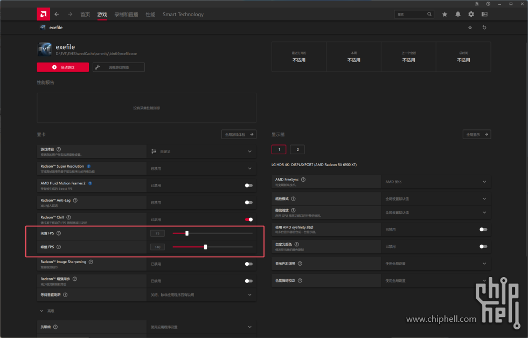Image resolution: width=528 pixels, height=338 pixels.
Task: Disable Radeon Chill toggle
Action: tap(248, 219)
